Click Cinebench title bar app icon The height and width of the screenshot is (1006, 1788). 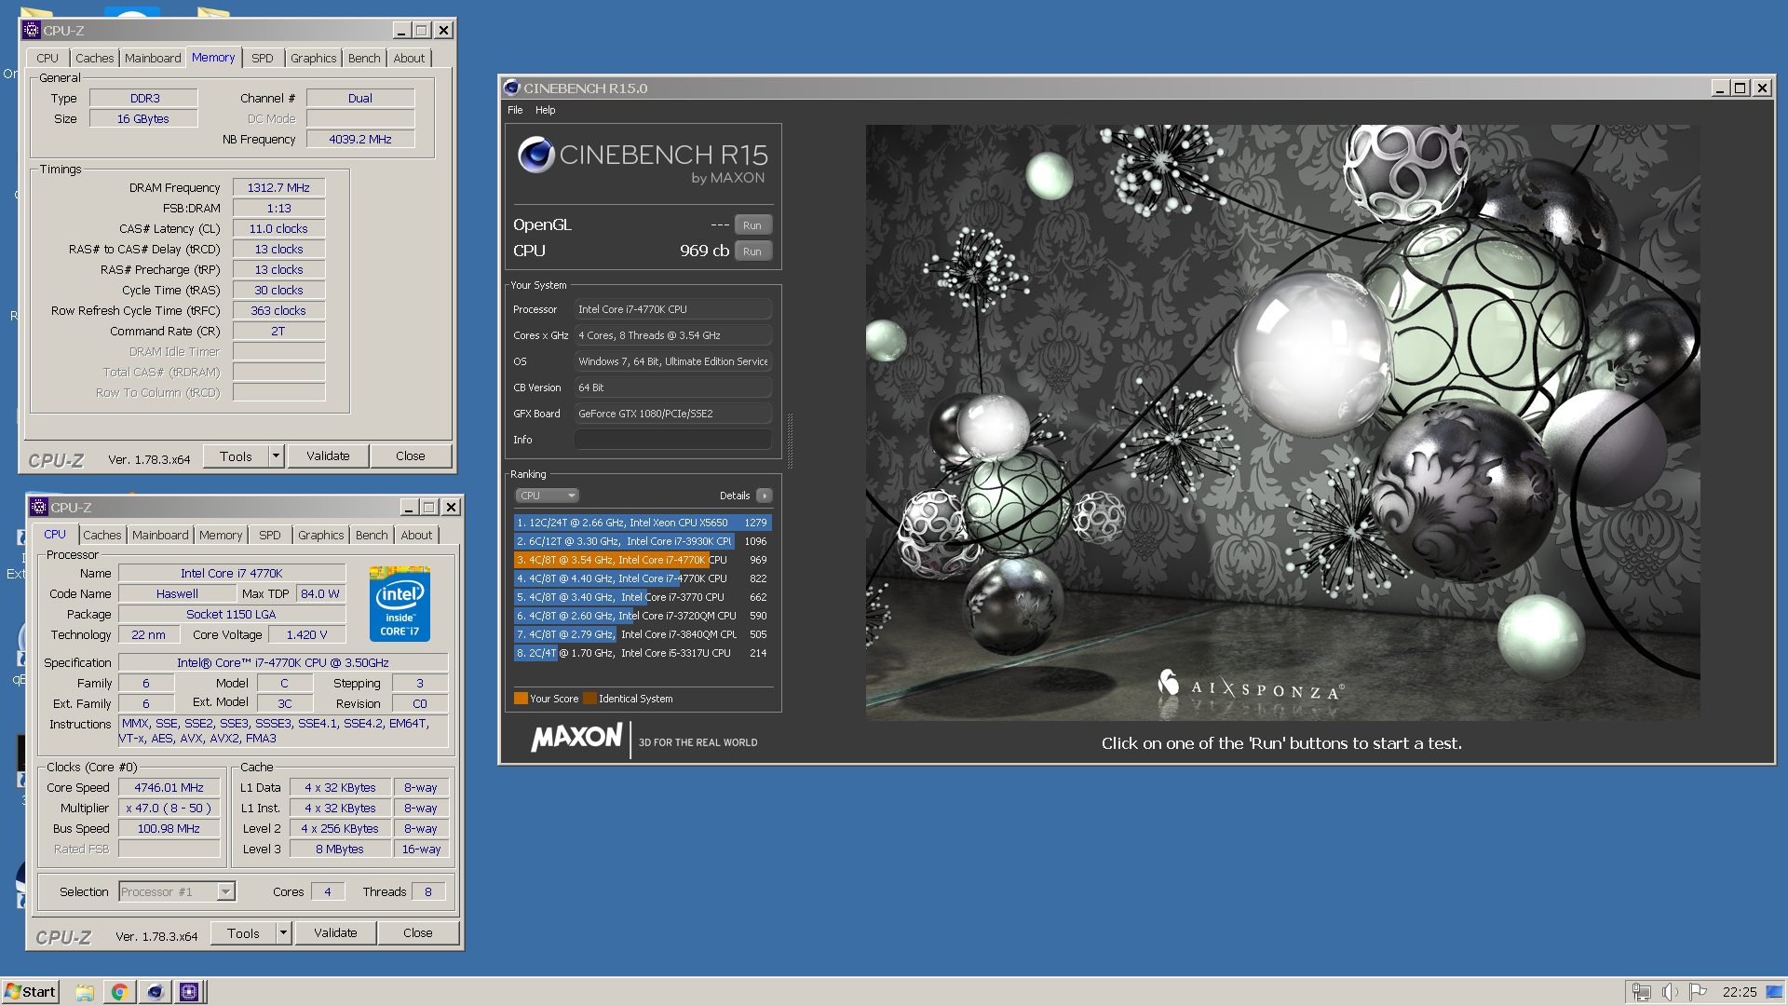[511, 88]
